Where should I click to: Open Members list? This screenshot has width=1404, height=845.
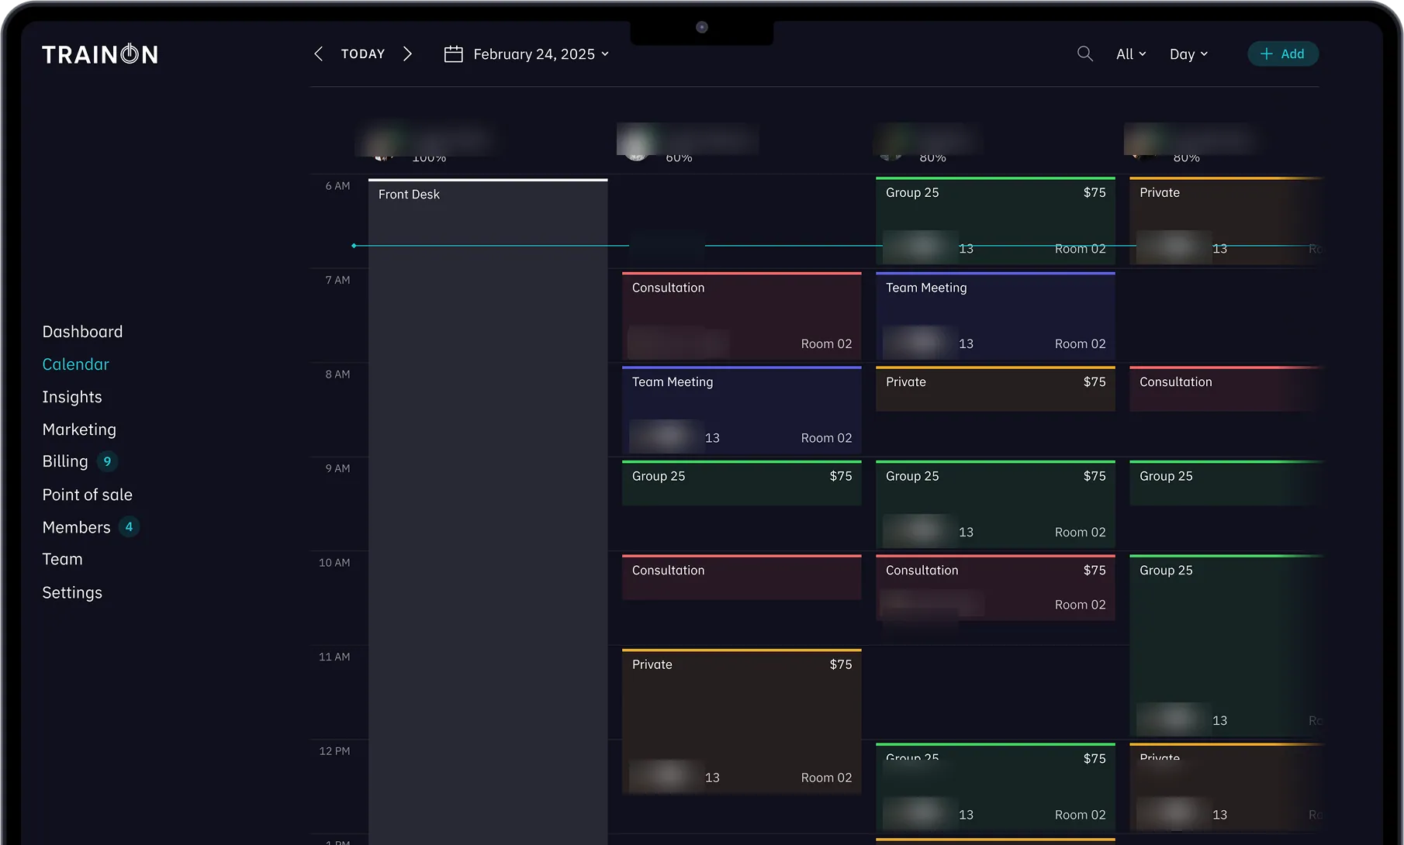click(76, 527)
